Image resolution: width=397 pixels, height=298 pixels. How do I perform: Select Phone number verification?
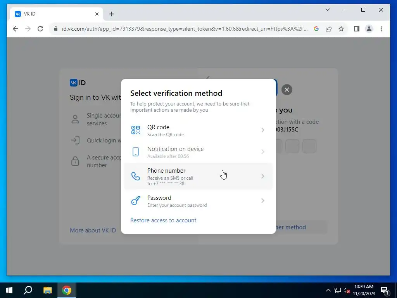click(198, 177)
